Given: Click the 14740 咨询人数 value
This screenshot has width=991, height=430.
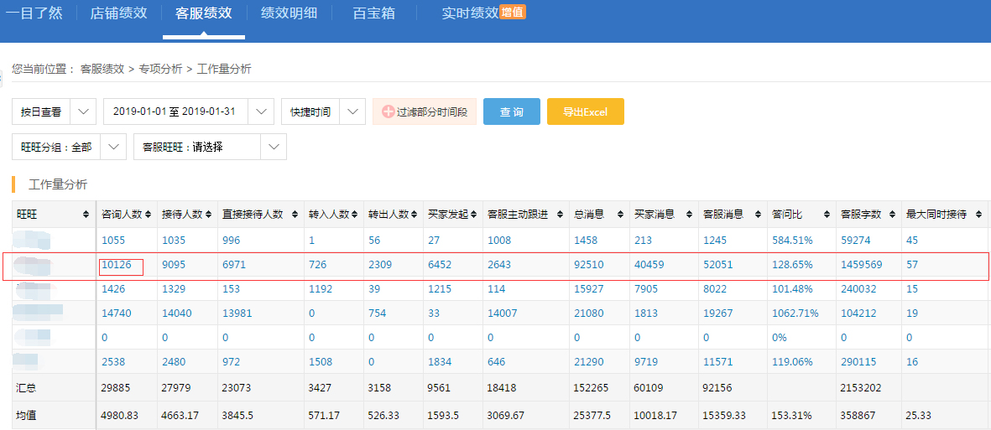Looking at the screenshot, I should (117, 313).
